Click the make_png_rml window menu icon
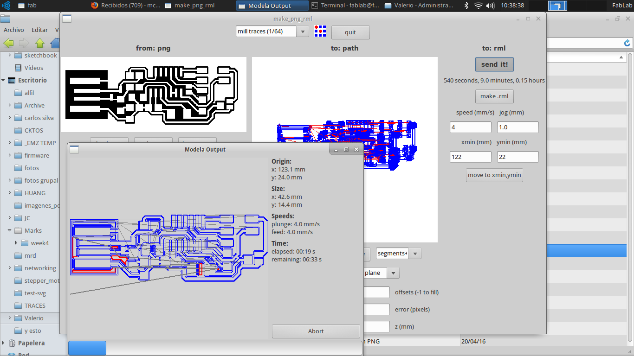Screen dimensions: 634x356 click(67, 19)
